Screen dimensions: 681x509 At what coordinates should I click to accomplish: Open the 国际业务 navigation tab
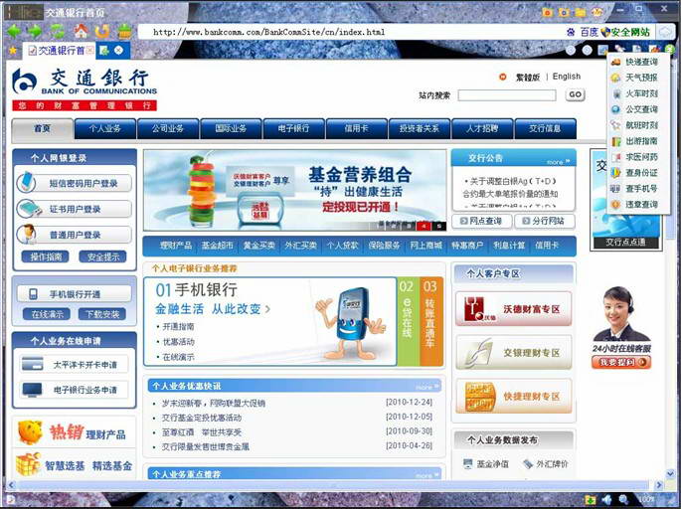tap(231, 129)
